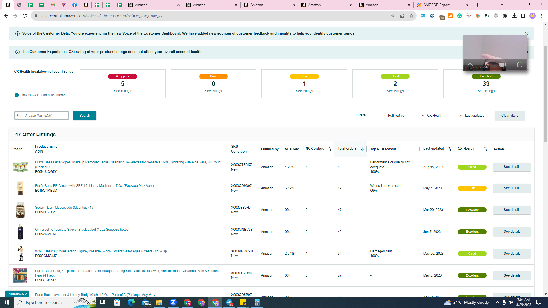This screenshot has width=548, height=308.
Task: See details for the WWE Basic AJ Styles figure
Action: coord(512,254)
